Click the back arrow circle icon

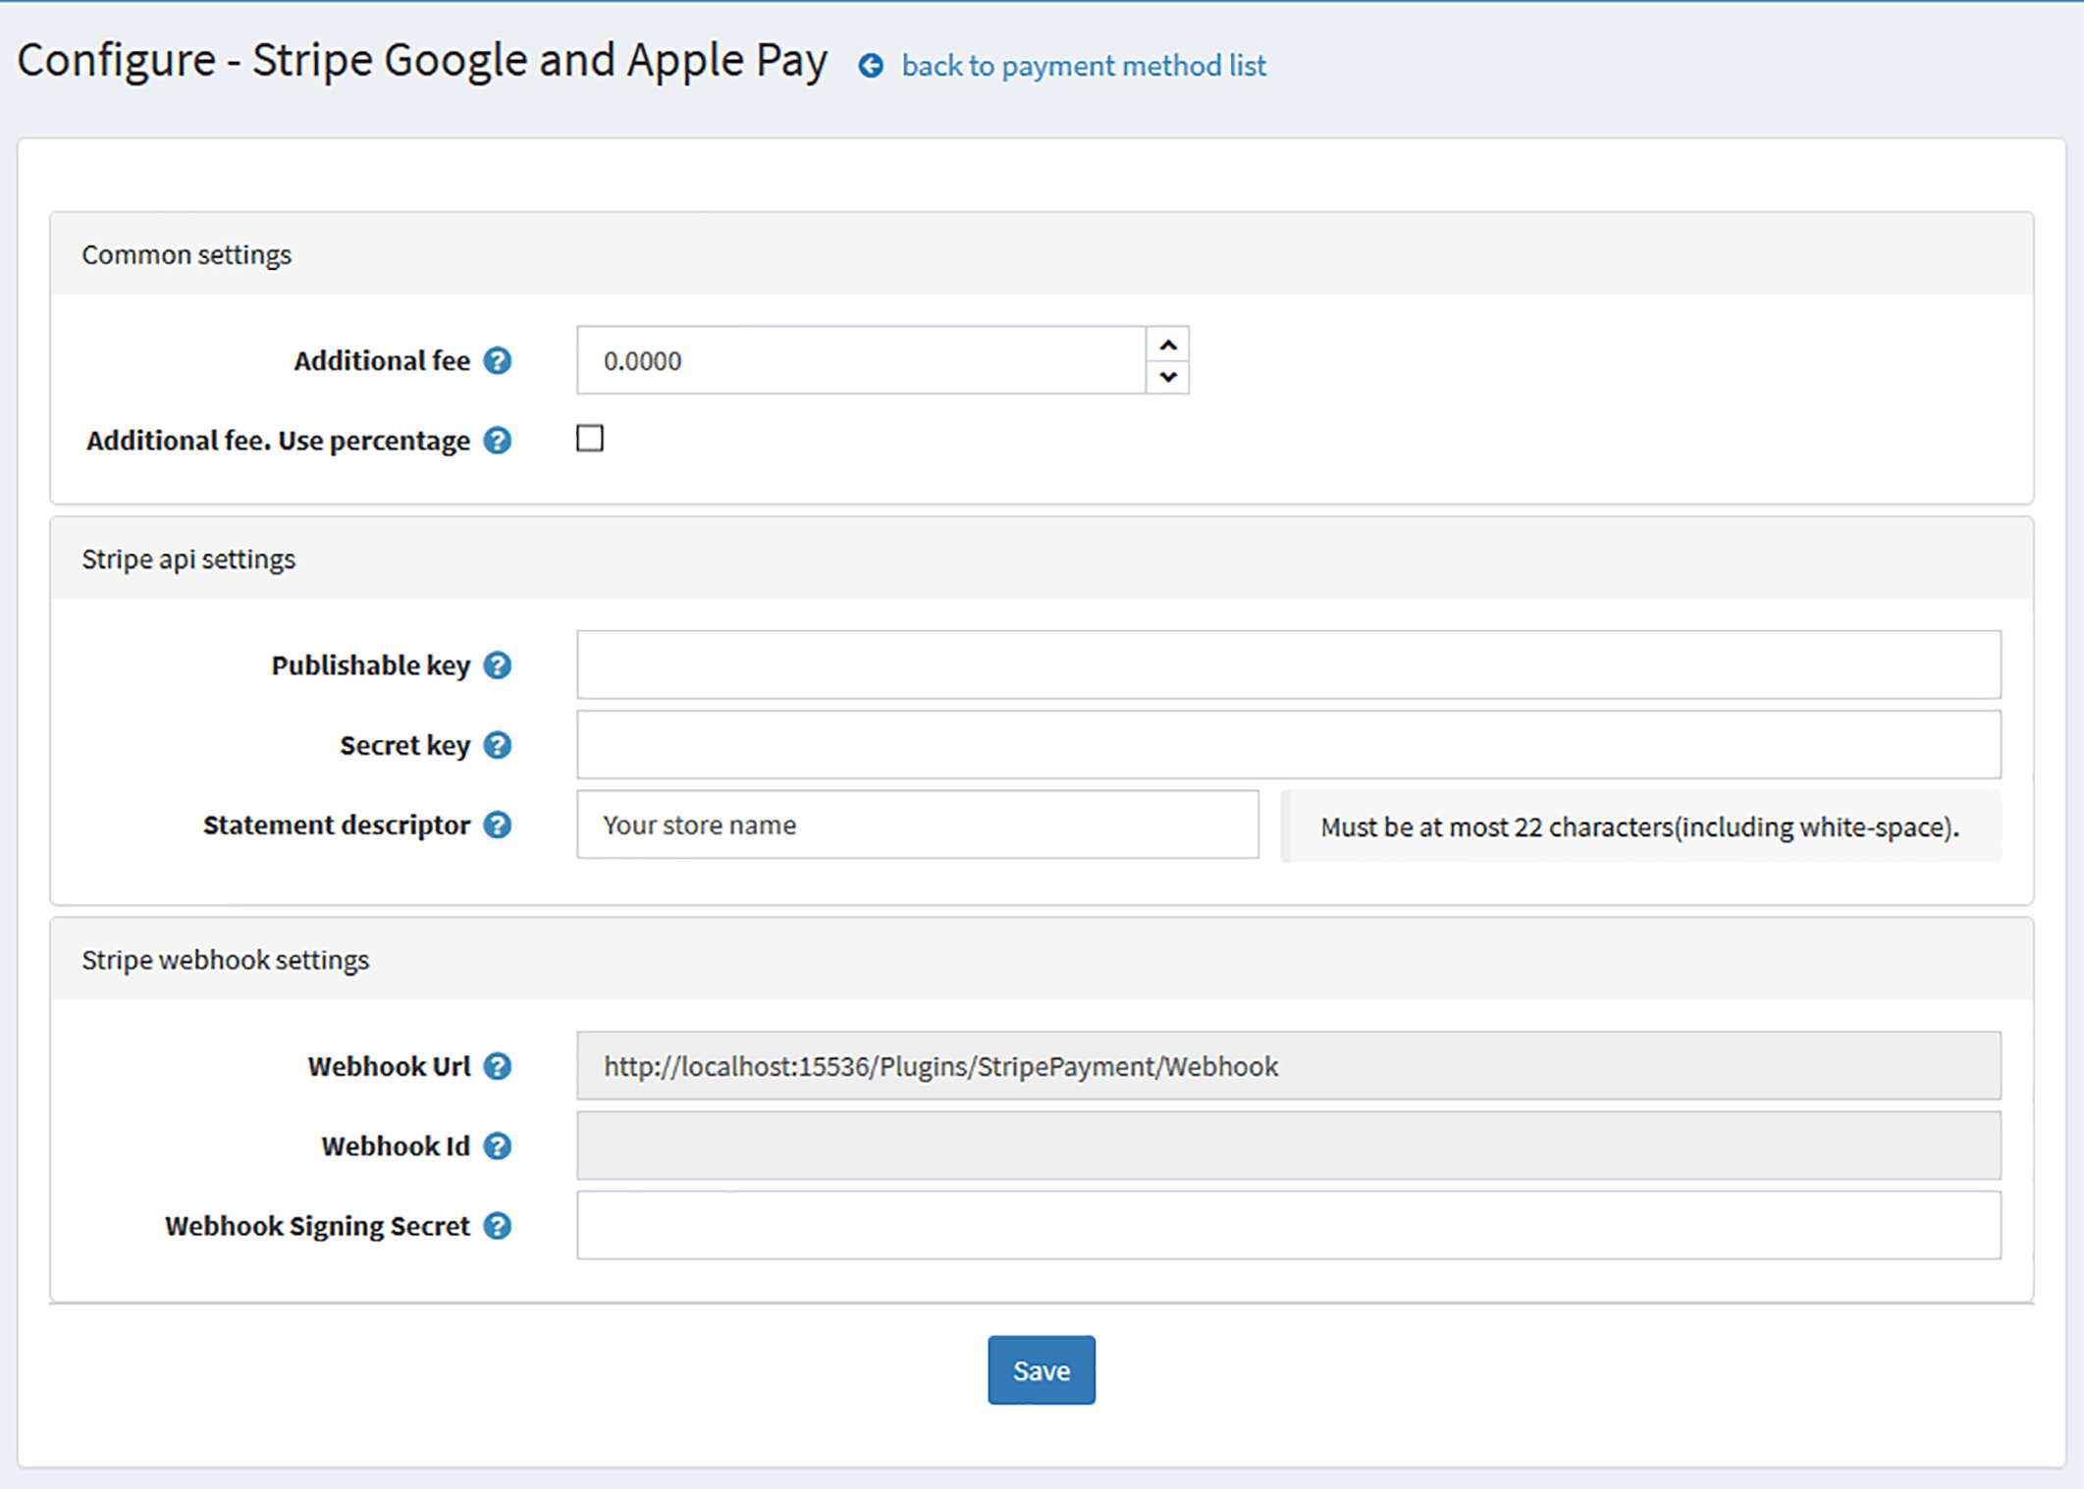click(x=871, y=66)
